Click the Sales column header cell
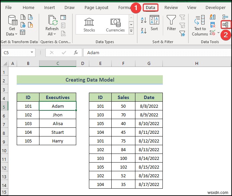The width and height of the screenshot is (232, 196). tap(123, 97)
